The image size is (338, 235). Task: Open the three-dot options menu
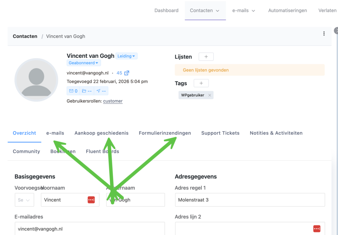pos(324,34)
